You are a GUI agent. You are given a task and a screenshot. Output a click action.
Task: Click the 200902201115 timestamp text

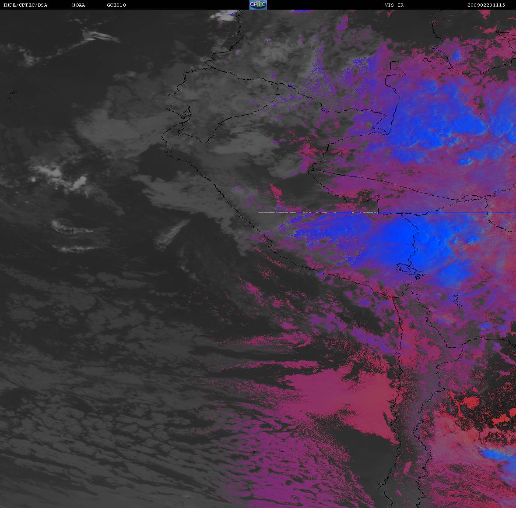point(486,5)
